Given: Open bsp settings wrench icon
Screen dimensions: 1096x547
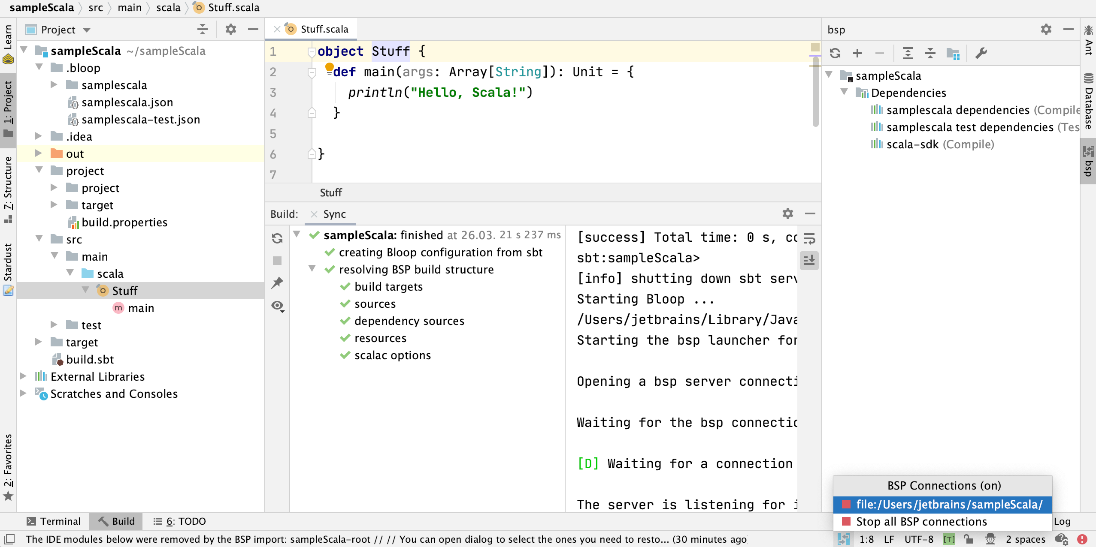Looking at the screenshot, I should [x=981, y=53].
